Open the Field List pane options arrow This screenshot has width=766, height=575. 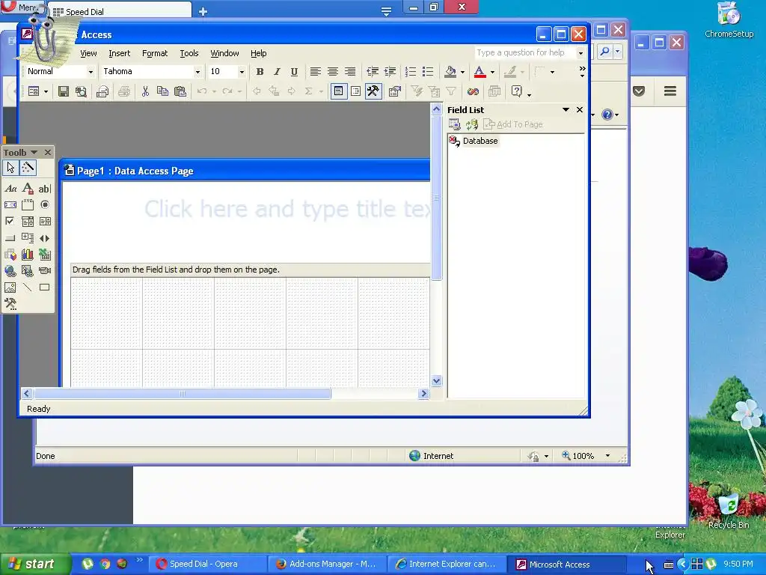point(566,109)
